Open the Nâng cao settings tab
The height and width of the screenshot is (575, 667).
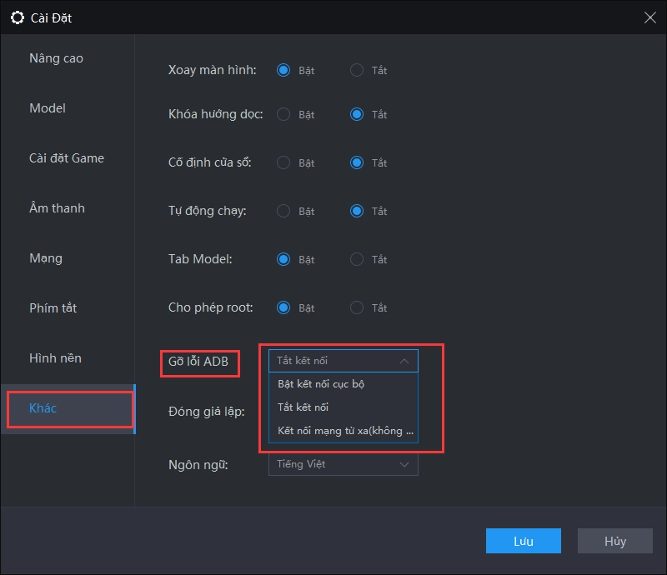(x=56, y=58)
